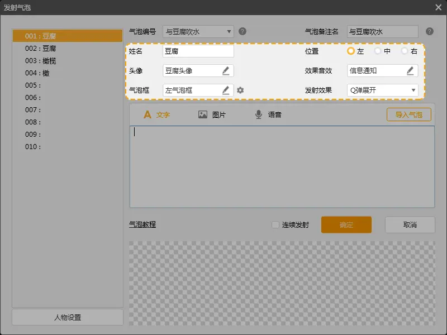Select list item 003 : 橄榄
The height and width of the screenshot is (335, 447).
point(40,61)
